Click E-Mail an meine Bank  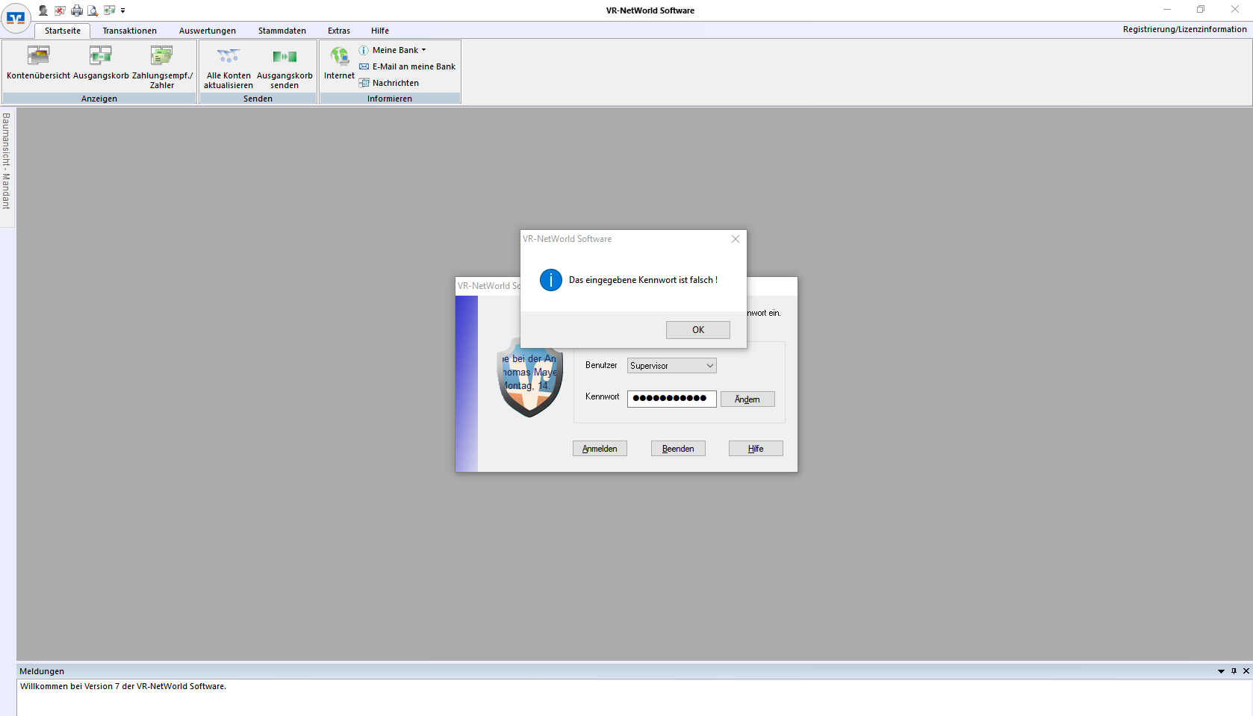(408, 66)
